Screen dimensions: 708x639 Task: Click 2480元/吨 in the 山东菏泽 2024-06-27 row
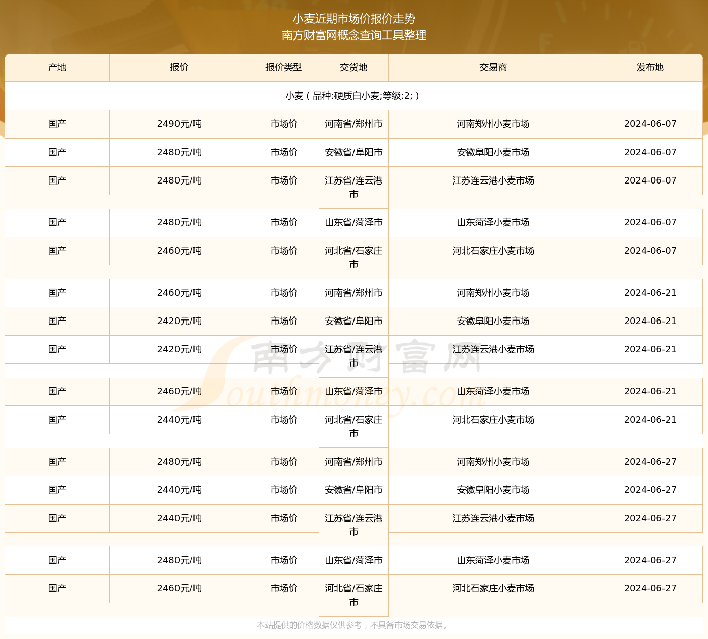coord(179,560)
